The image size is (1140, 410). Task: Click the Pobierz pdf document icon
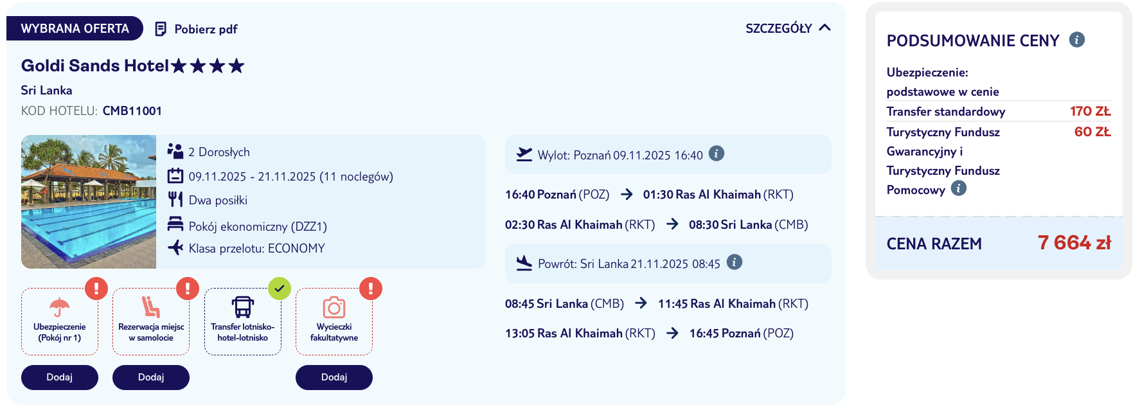(161, 29)
